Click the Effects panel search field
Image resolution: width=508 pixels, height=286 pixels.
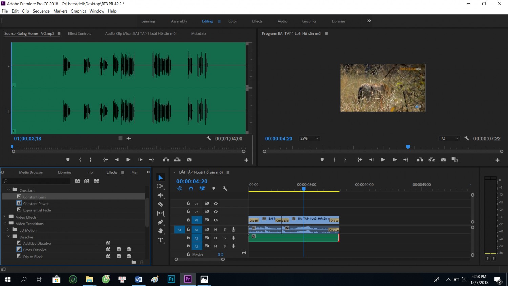(37, 181)
